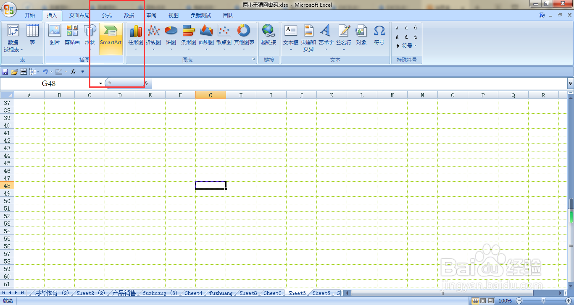Switch to sheet fuzhuang (3)
Viewport: 574px width, 305px height.
(x=160, y=293)
